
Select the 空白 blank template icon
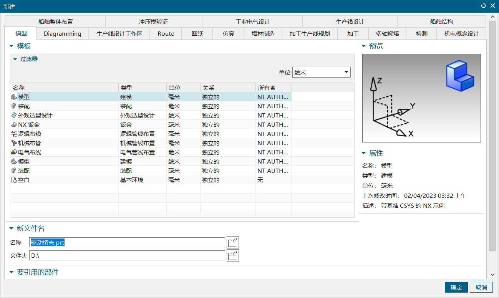click(x=13, y=180)
